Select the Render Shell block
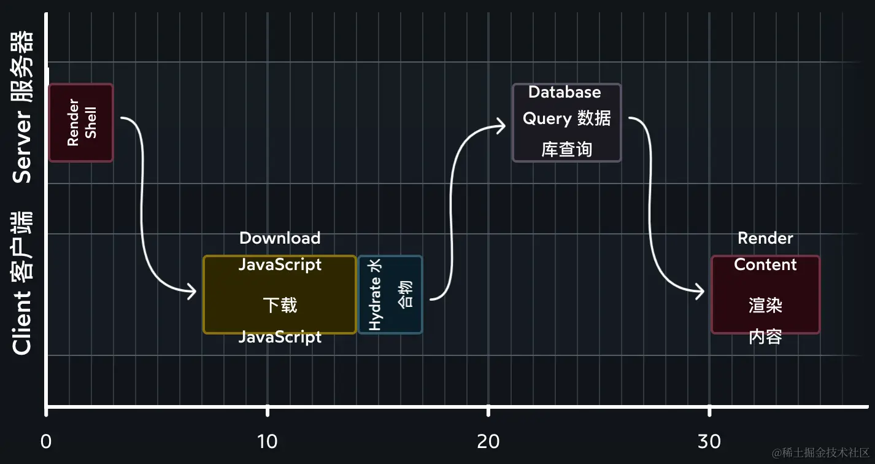 80,122
